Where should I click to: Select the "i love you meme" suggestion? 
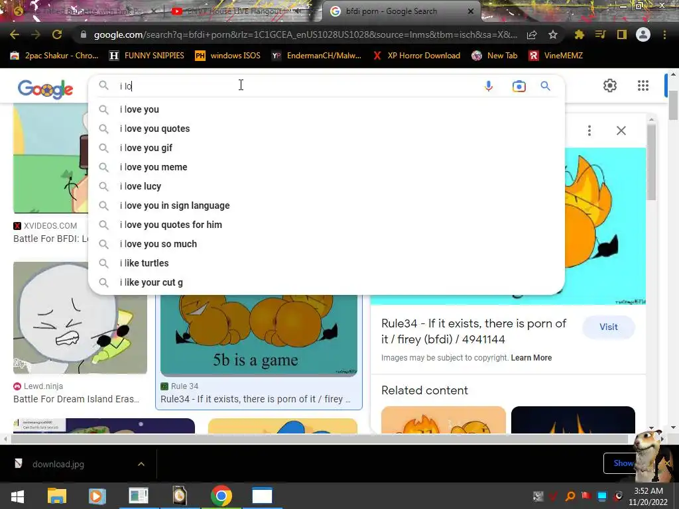pos(326,167)
